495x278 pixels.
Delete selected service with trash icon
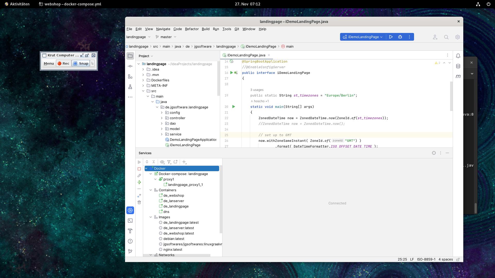(139, 202)
